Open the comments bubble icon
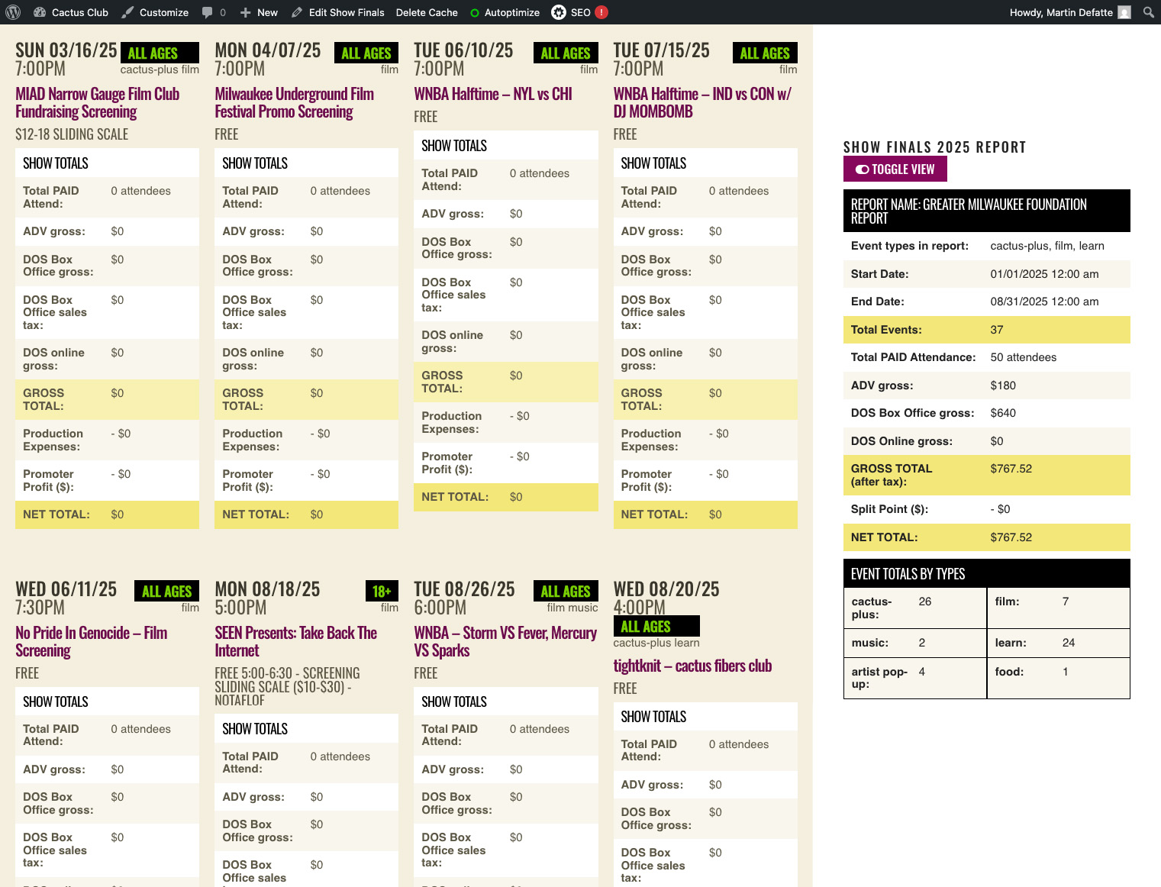Screen dimensions: 1161x887 [x=208, y=12]
